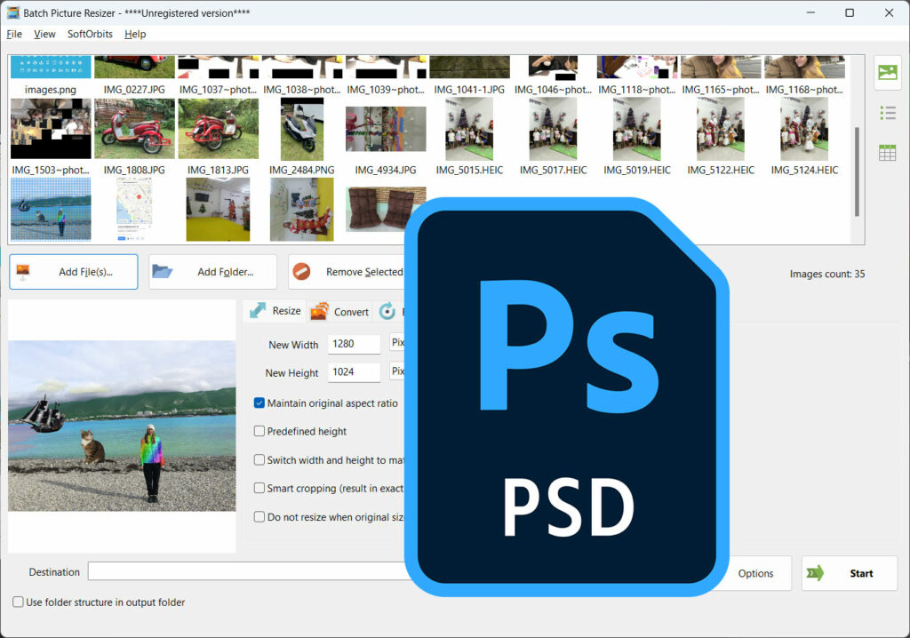Open the SoftOrbits menu
The width and height of the screenshot is (910, 638).
click(x=90, y=34)
